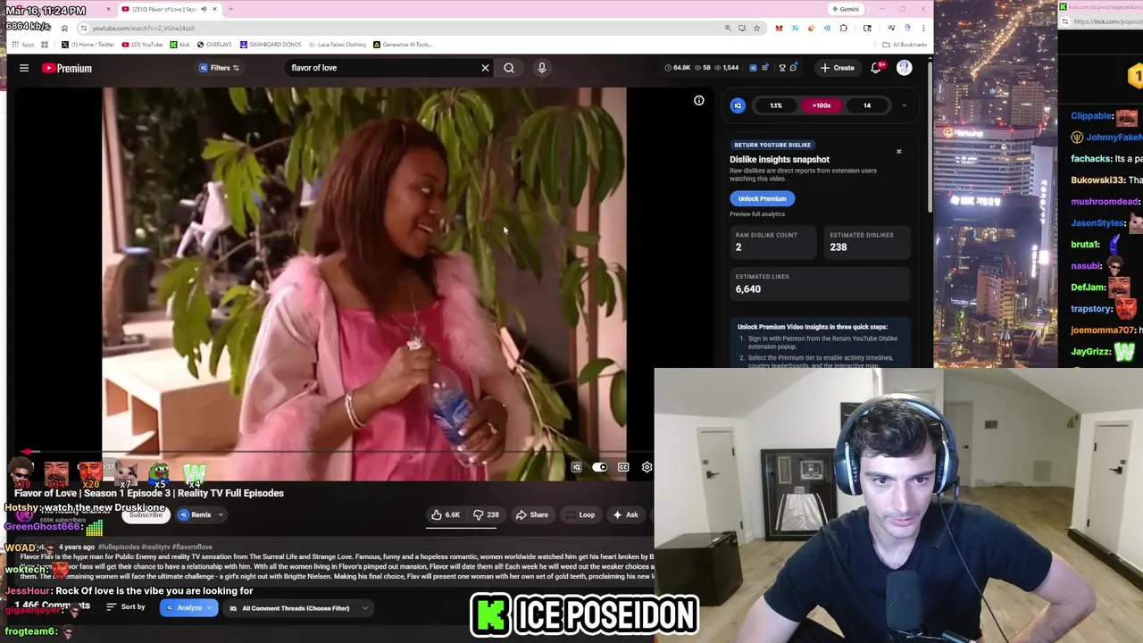Clear the 'flavor of love' search text
Screen dimensions: 1143x643
[486, 68]
